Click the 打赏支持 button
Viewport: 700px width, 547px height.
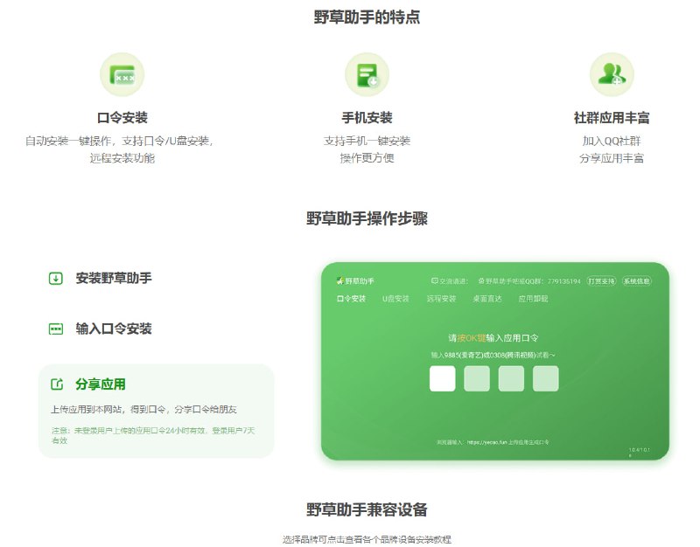[601, 280]
